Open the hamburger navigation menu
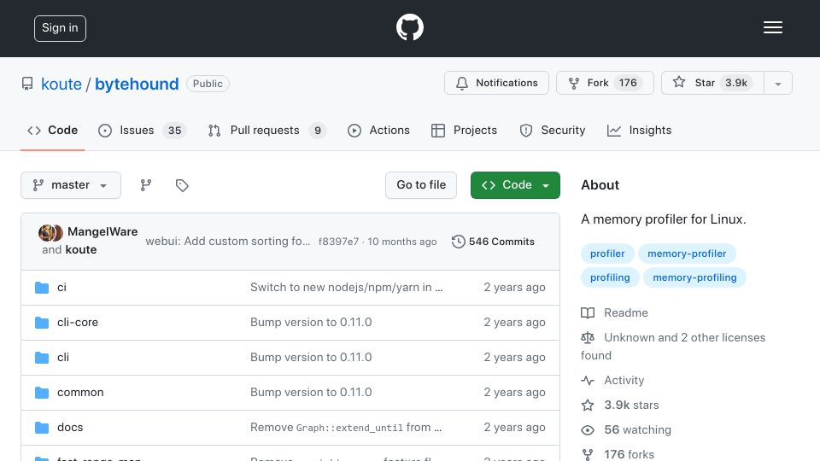The image size is (820, 461). click(x=772, y=27)
